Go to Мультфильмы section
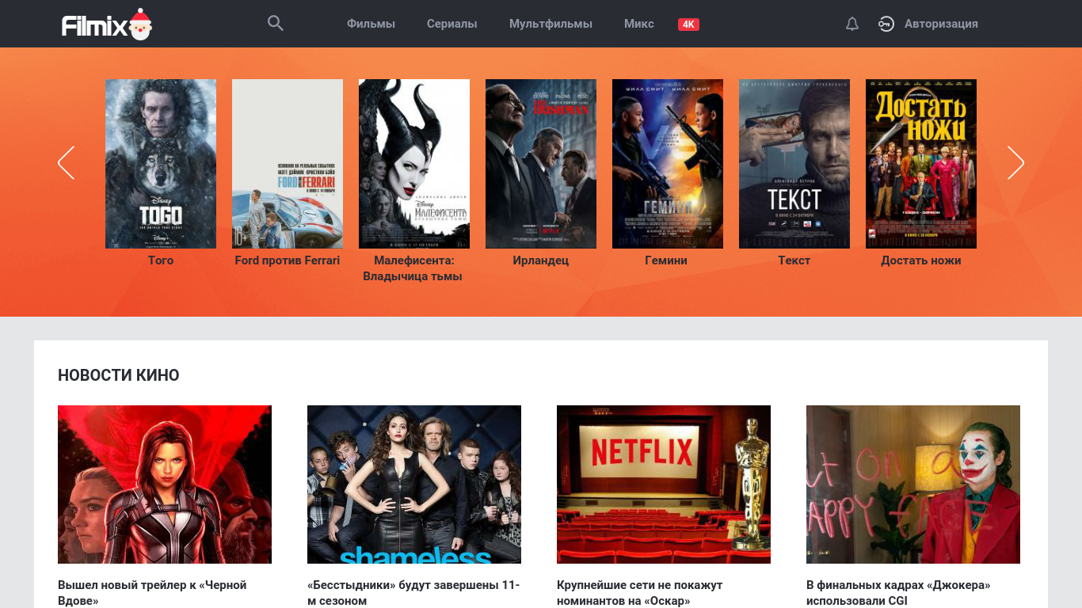1082x608 pixels. [551, 24]
